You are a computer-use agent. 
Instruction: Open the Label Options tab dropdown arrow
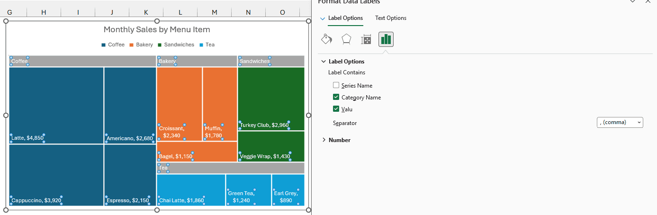point(323,18)
